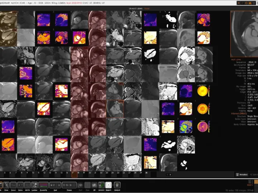Click the 'Palette' None row
The image size is (258, 193).
click(247, 111)
